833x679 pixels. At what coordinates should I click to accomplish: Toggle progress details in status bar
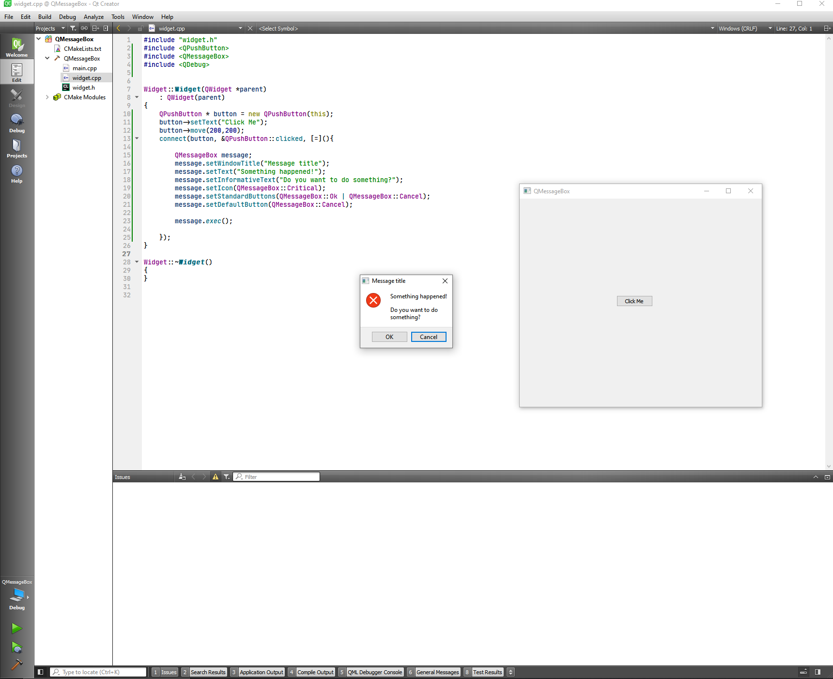(x=803, y=672)
